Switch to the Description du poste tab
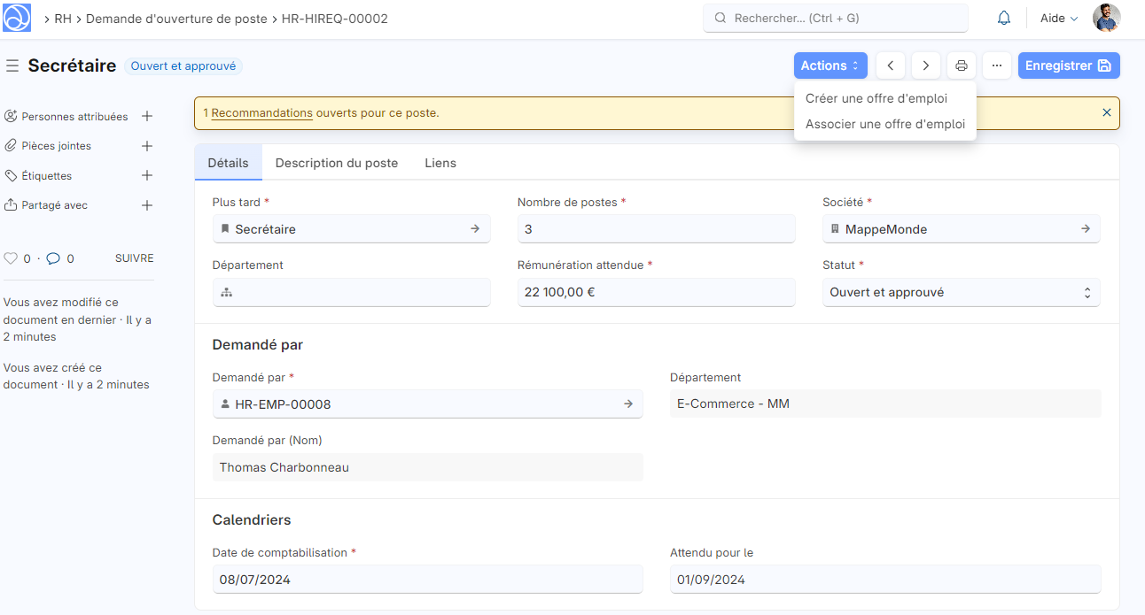 (x=336, y=163)
